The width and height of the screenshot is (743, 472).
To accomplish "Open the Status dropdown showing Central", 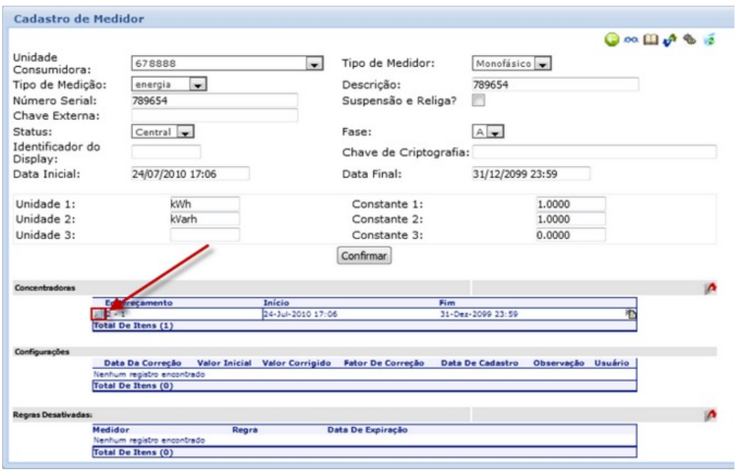I will tap(185, 132).
